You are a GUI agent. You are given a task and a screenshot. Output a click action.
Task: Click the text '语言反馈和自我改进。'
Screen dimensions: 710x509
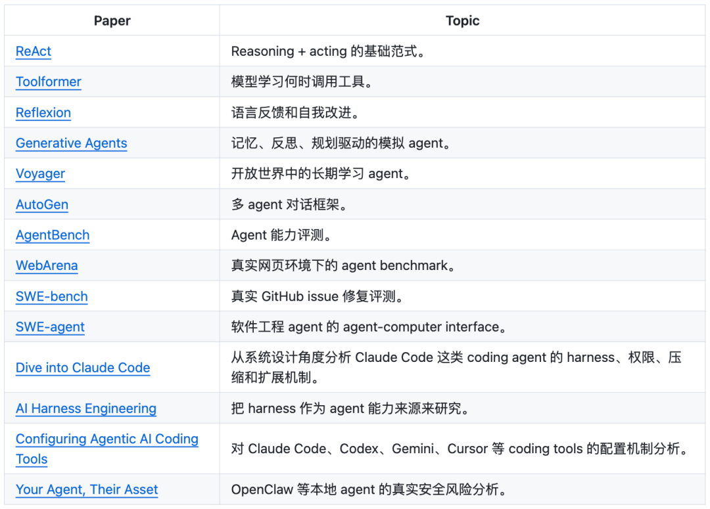(295, 112)
